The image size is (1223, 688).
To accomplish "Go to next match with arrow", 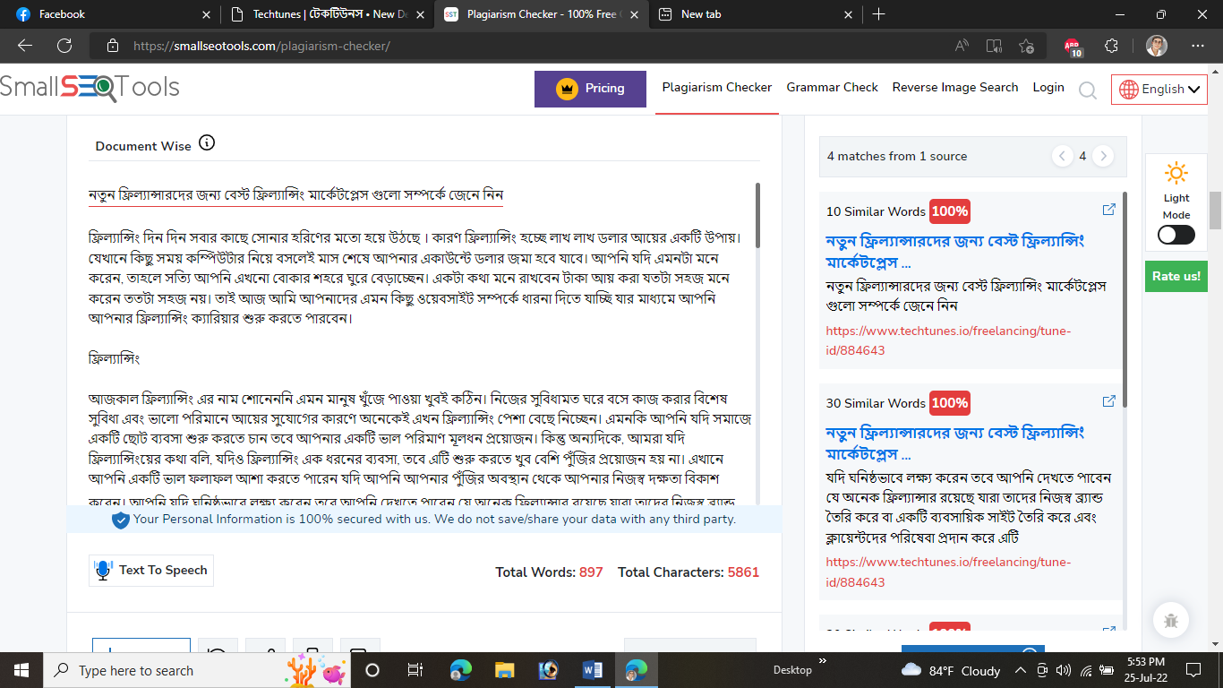I will pyautogui.click(x=1103, y=156).
